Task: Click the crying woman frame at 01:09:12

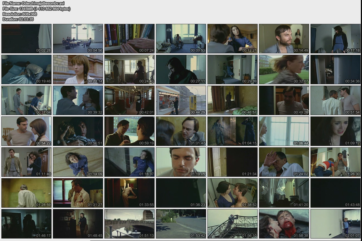Action: (x=336, y=131)
